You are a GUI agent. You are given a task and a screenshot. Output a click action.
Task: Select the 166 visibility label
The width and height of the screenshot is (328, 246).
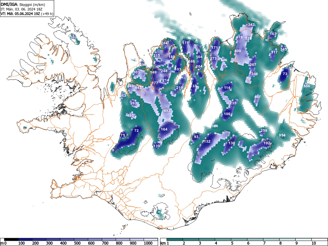coord(192,61)
